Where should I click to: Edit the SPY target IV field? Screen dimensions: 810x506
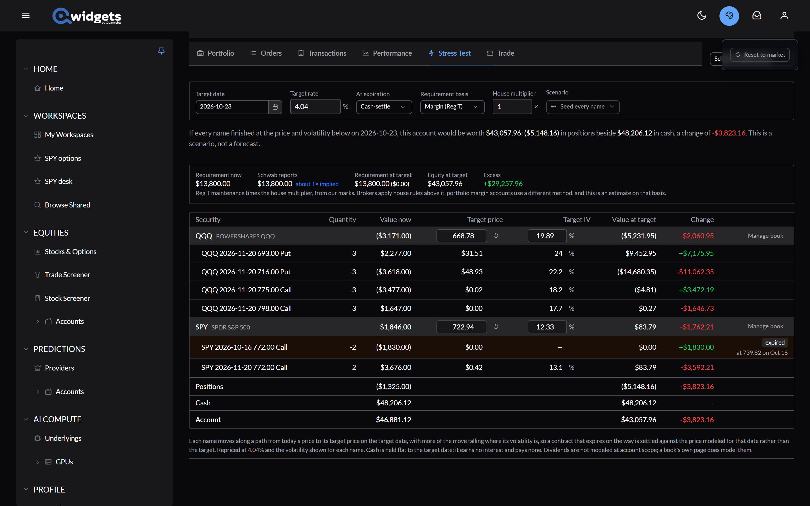[x=547, y=327]
